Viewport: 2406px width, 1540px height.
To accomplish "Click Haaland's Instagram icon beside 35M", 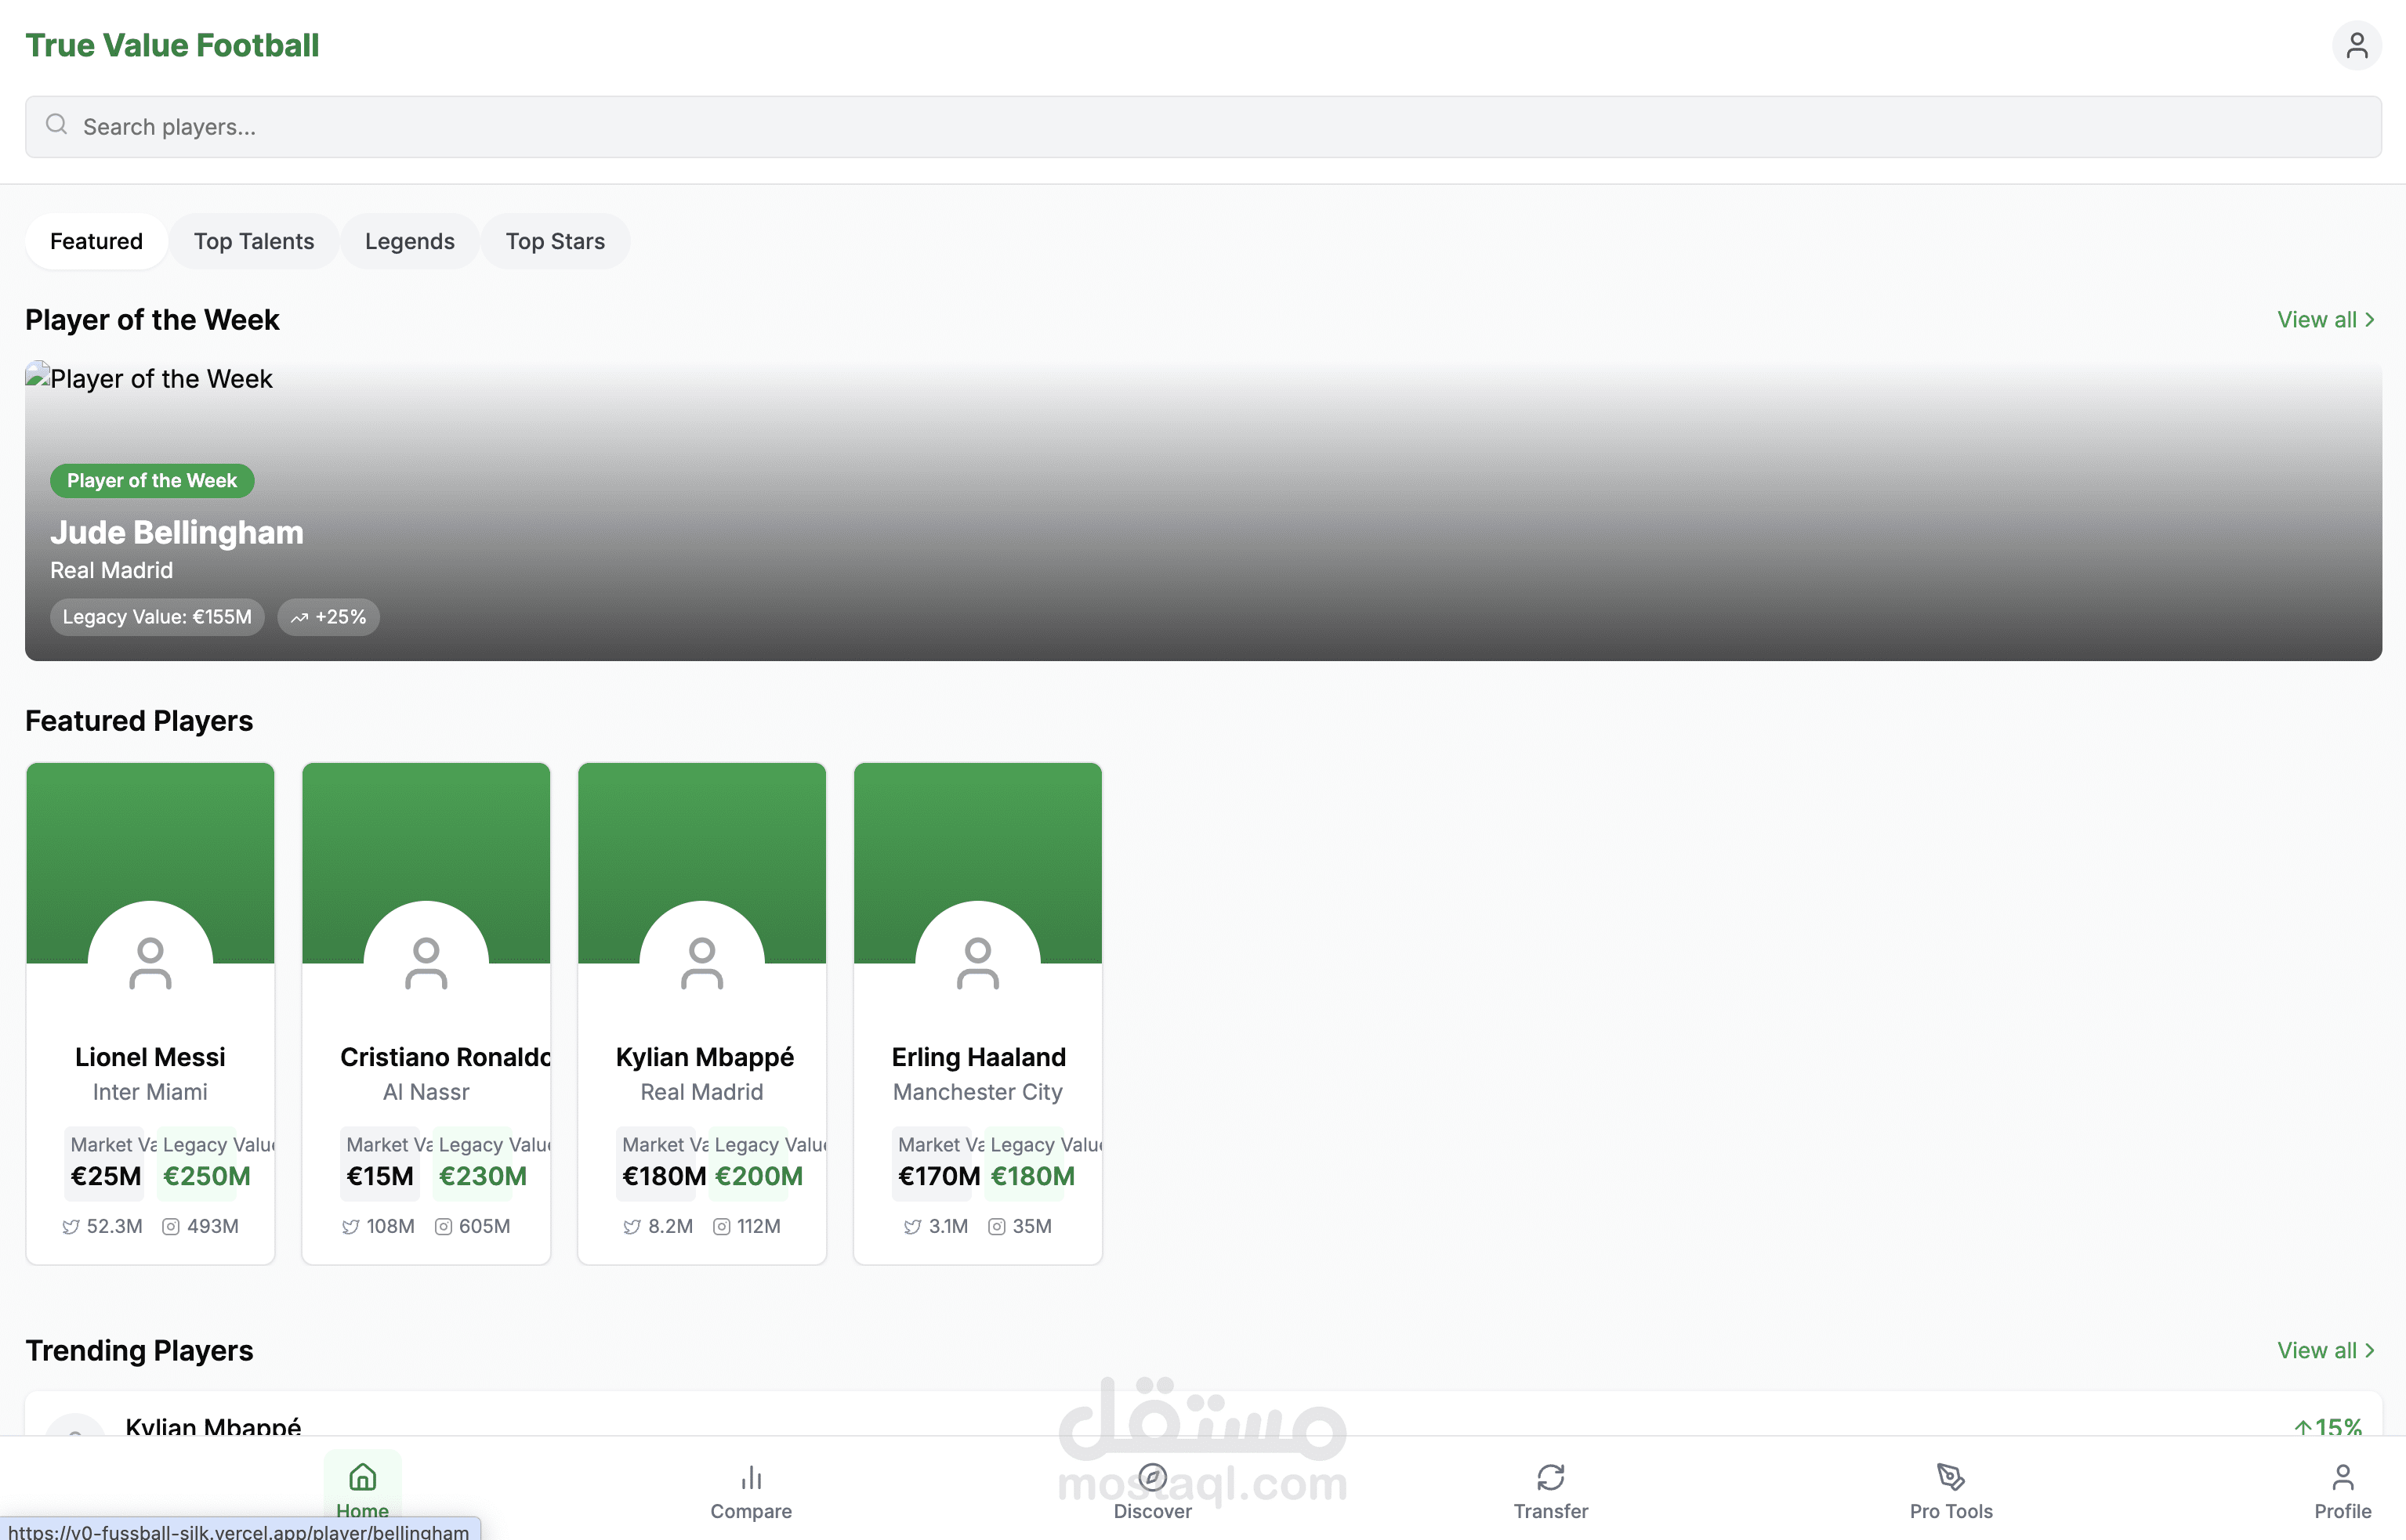I will click(x=996, y=1227).
